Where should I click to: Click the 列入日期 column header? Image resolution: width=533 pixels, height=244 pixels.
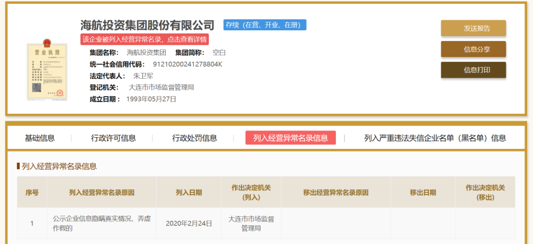[x=189, y=192]
